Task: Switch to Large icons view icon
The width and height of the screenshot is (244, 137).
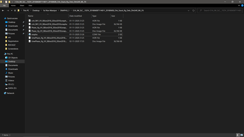Action: [x=242, y=135]
